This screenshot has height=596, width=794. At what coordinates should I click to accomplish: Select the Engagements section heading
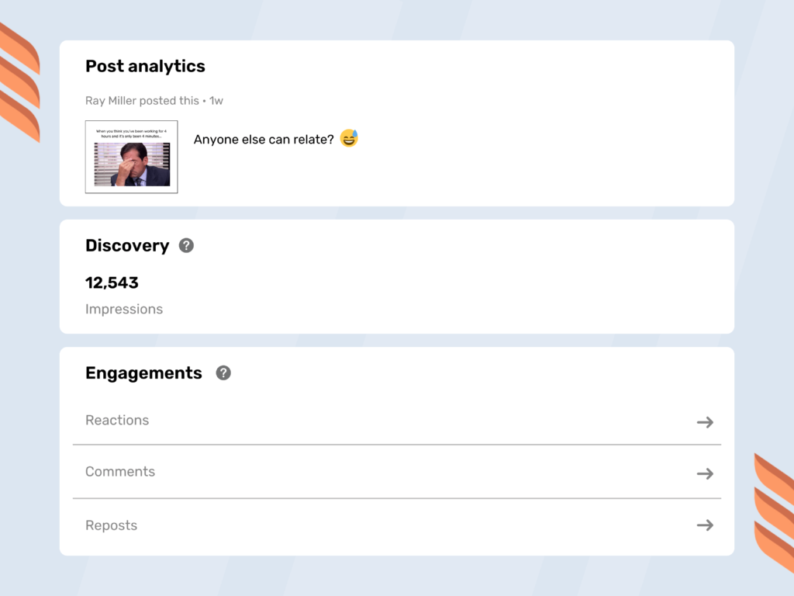(143, 372)
